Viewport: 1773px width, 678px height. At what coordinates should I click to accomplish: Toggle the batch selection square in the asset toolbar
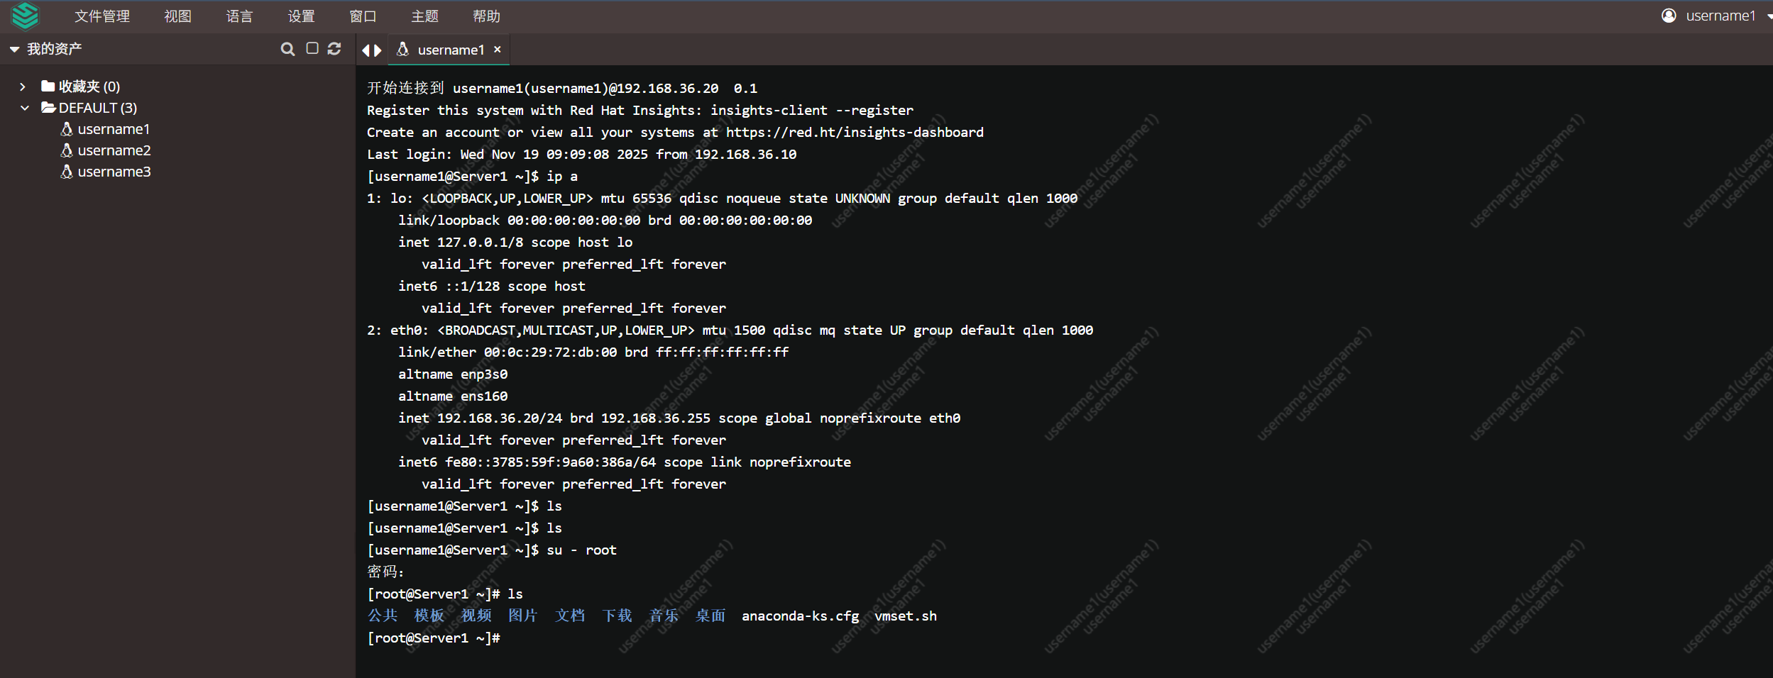coord(312,49)
